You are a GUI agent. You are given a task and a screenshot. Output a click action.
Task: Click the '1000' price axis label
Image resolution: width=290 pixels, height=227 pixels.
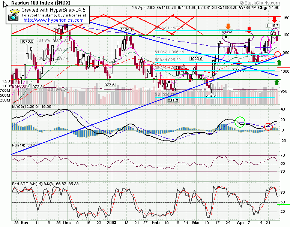pos(285,72)
